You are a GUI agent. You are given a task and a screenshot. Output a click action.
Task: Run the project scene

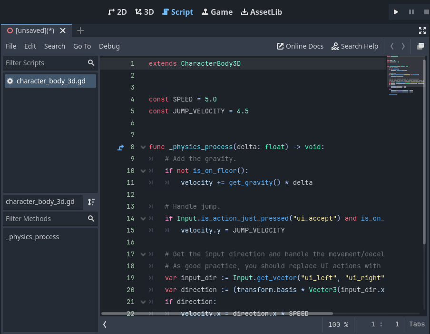tap(396, 11)
